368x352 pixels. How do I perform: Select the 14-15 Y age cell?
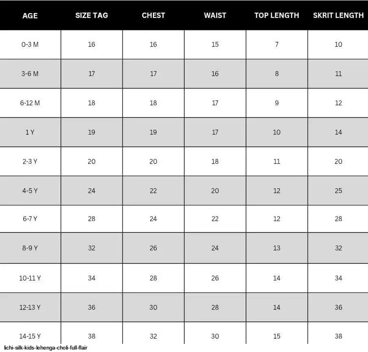click(x=30, y=336)
